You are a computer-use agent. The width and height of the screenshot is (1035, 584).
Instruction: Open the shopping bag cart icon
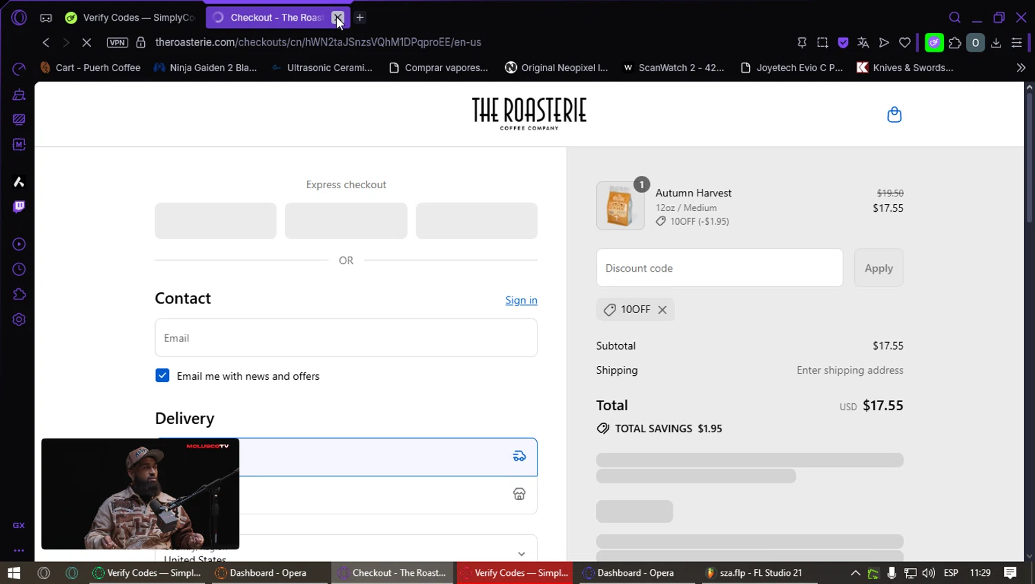(894, 114)
